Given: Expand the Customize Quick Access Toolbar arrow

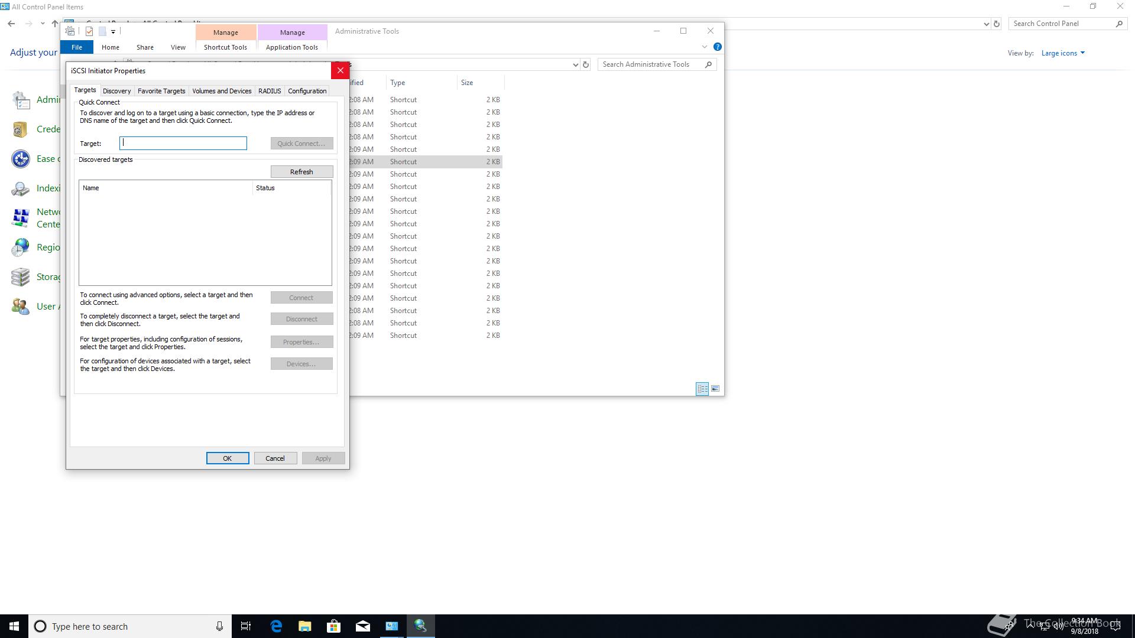Looking at the screenshot, I should pos(113,32).
